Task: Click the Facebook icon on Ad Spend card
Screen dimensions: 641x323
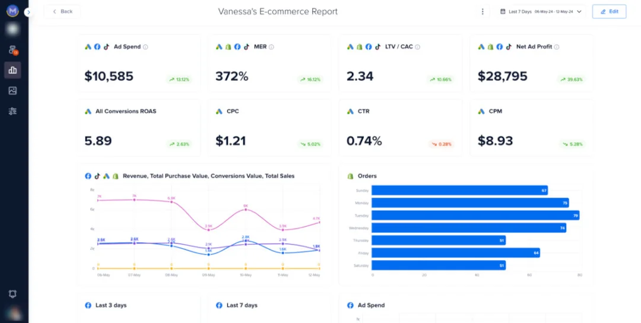Action: [x=97, y=47]
